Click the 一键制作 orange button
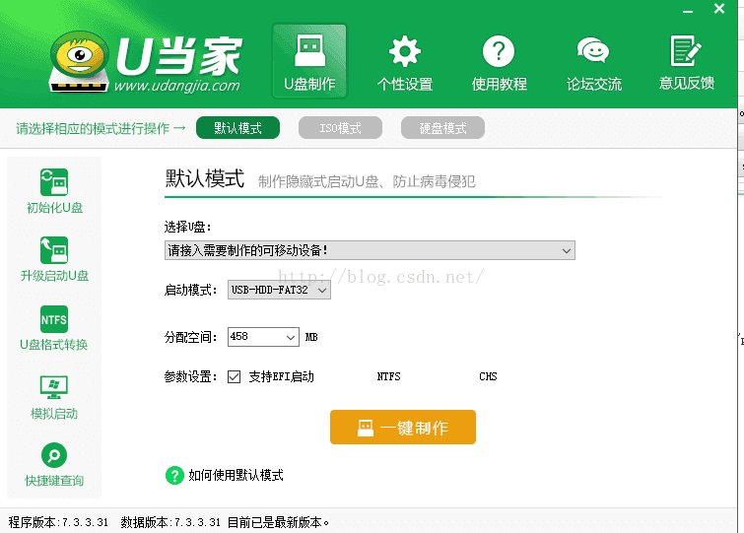This screenshot has width=744, height=533. (403, 428)
